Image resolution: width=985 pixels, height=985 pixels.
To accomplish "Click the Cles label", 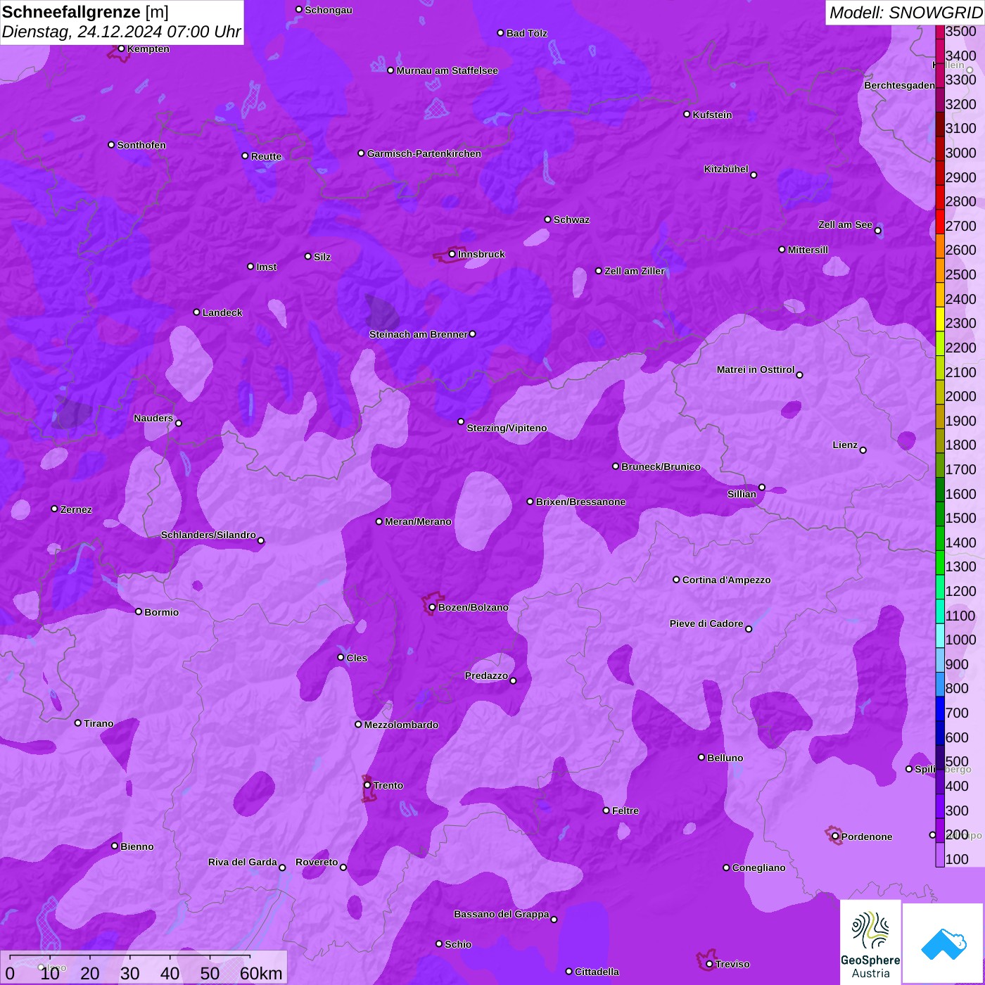I will click(x=357, y=658).
